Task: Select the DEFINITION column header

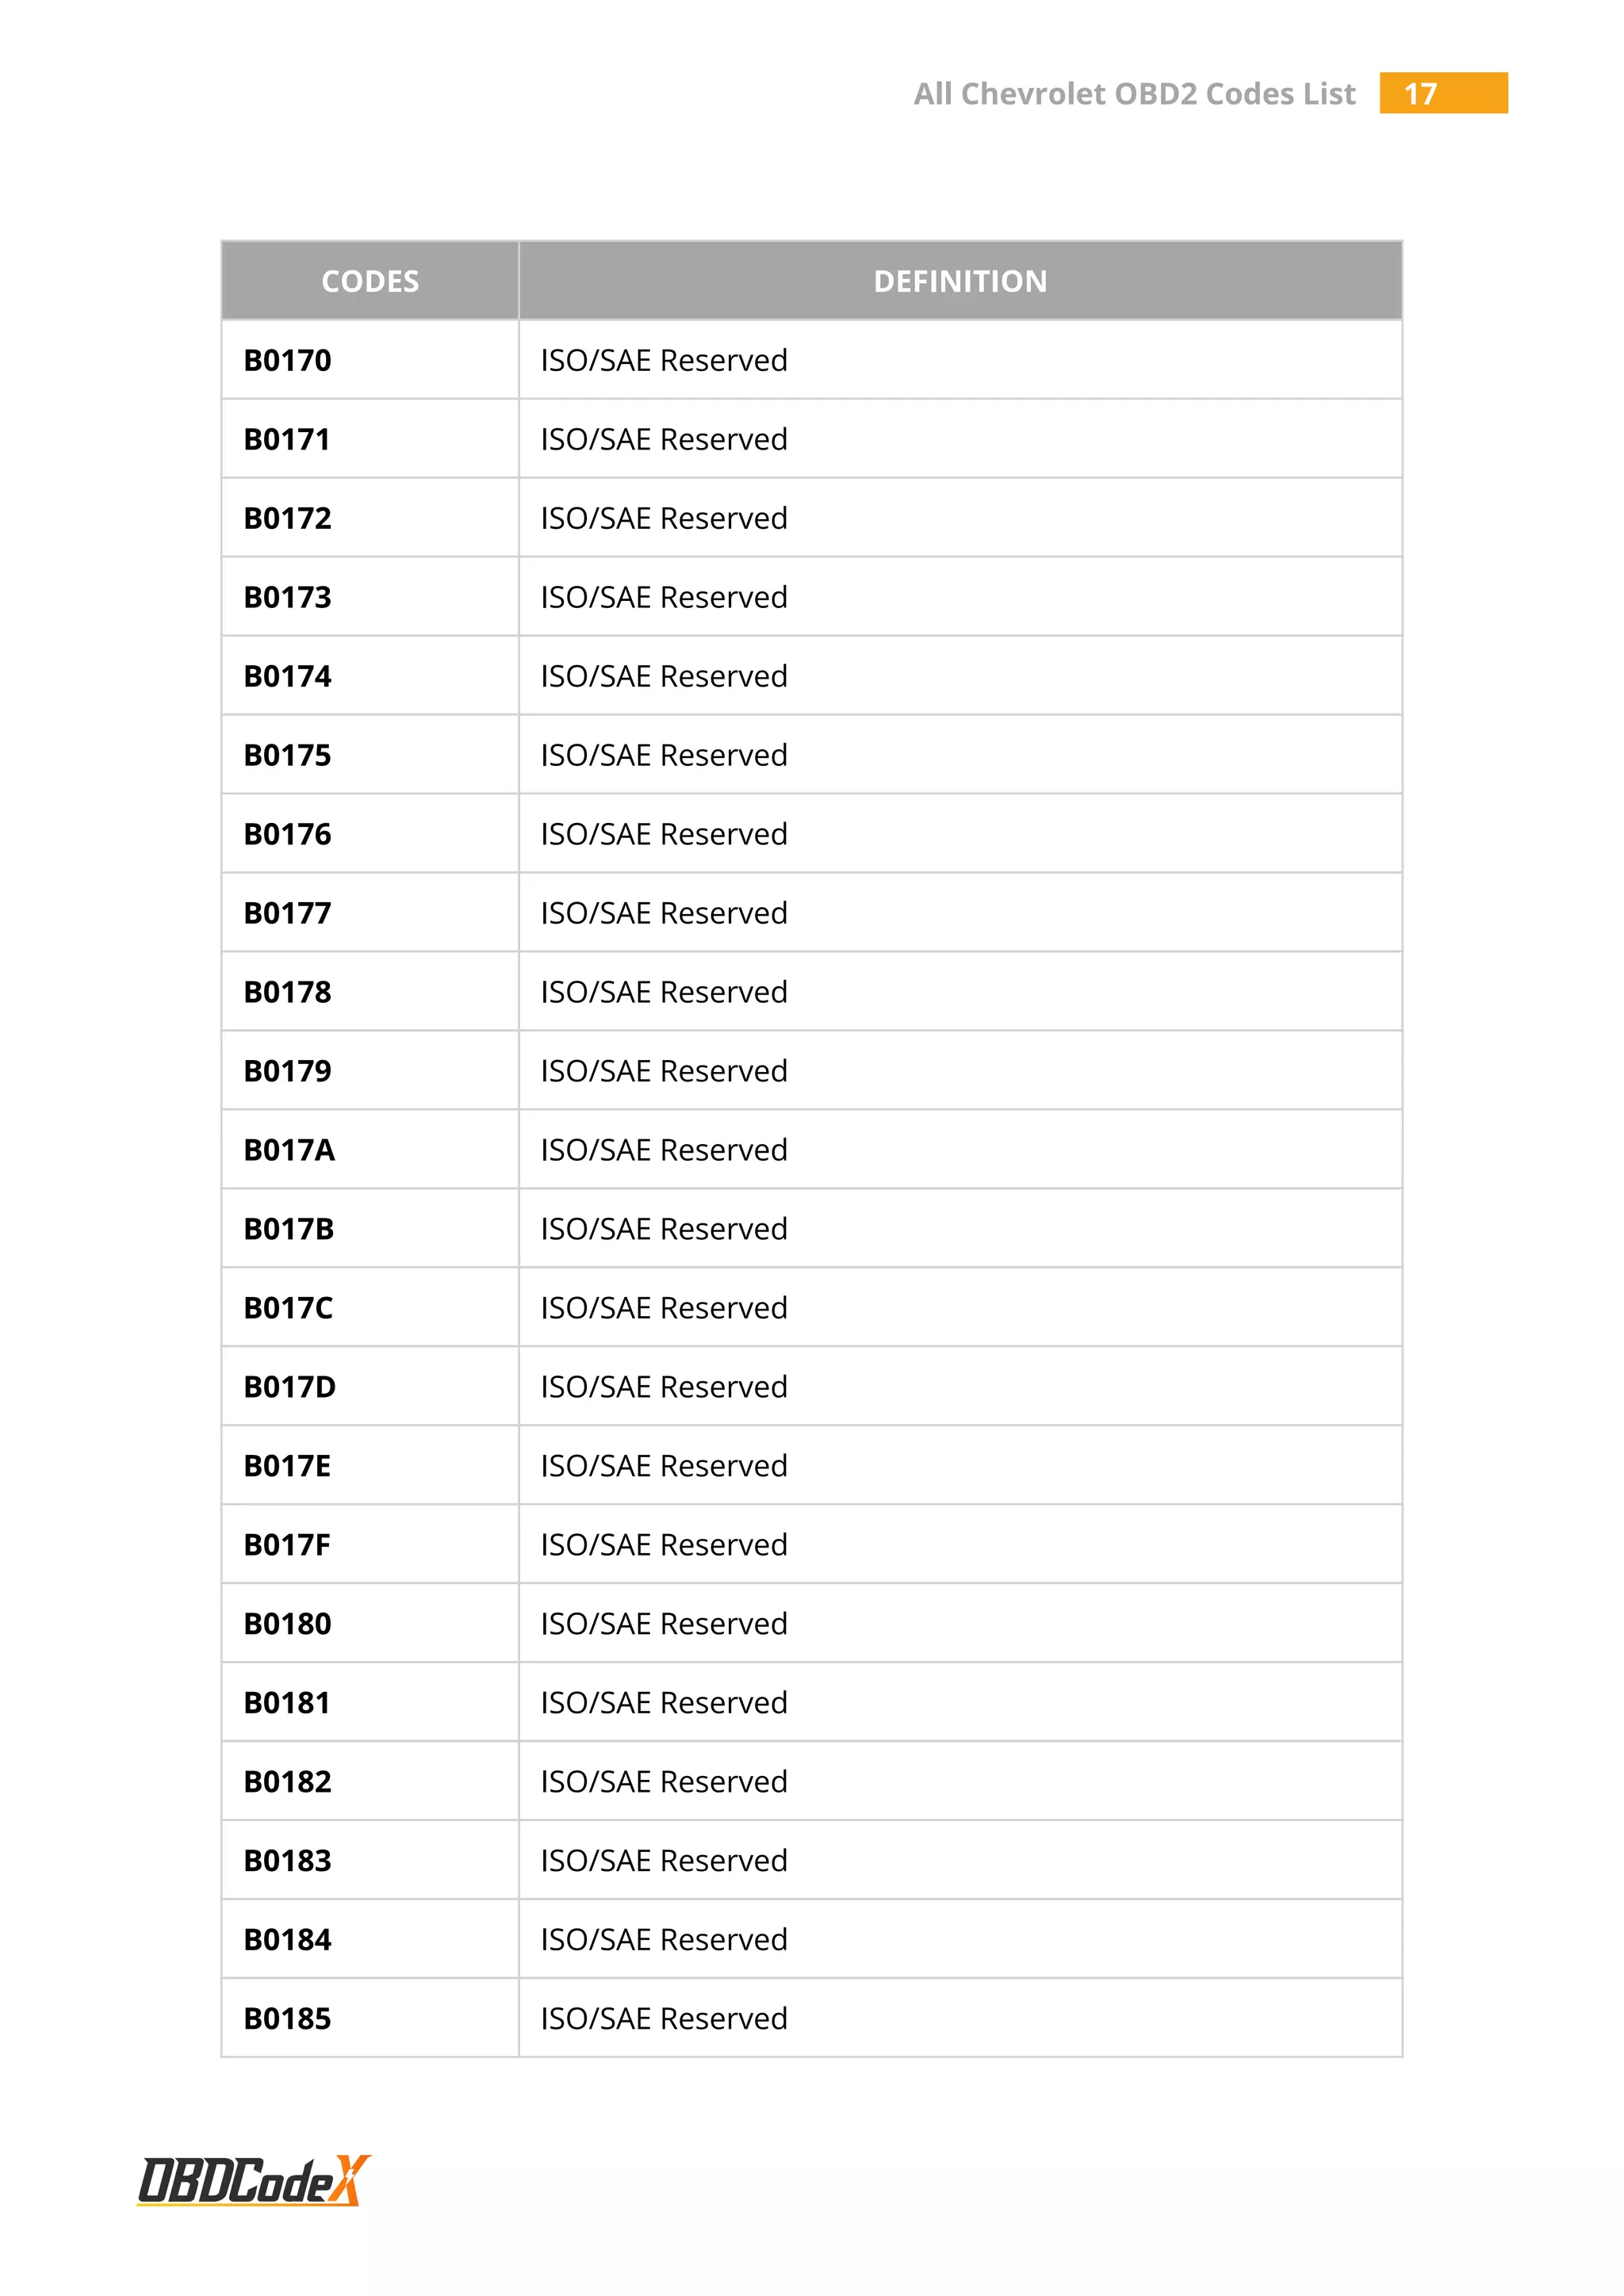Action: (x=960, y=281)
